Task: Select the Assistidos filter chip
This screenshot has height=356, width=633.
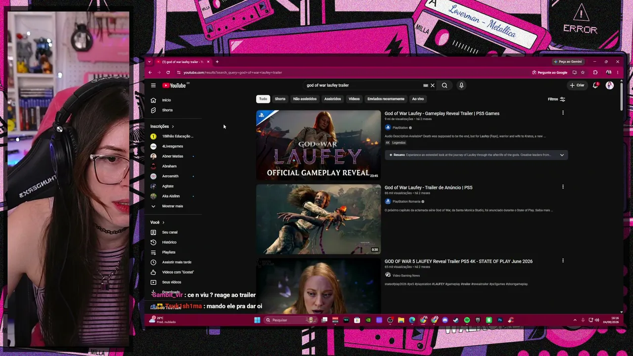Action: pos(332,99)
